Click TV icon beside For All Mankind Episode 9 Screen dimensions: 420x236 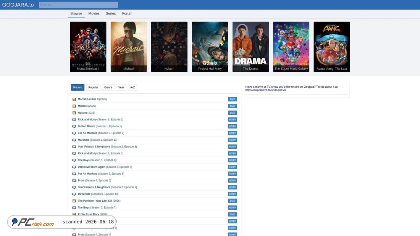[74, 133]
